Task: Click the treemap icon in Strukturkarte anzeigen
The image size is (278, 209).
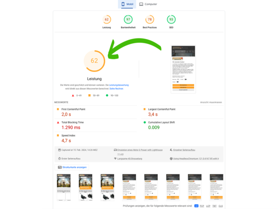Action: point(60,167)
